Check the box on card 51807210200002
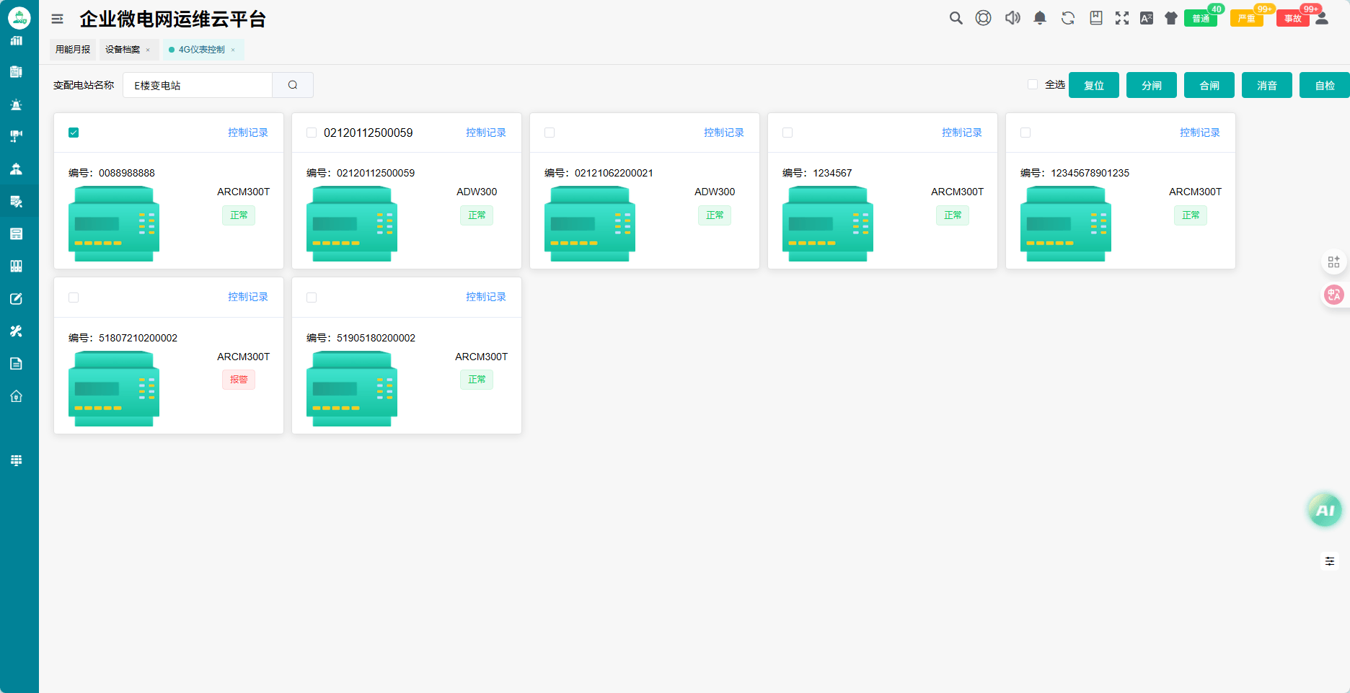 pyautogui.click(x=74, y=298)
